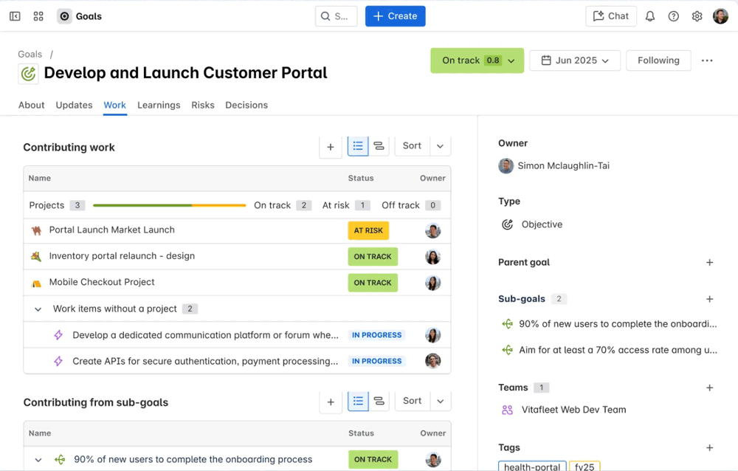The width and height of the screenshot is (738, 471).
Task: Click the search field
Action: 336,16
